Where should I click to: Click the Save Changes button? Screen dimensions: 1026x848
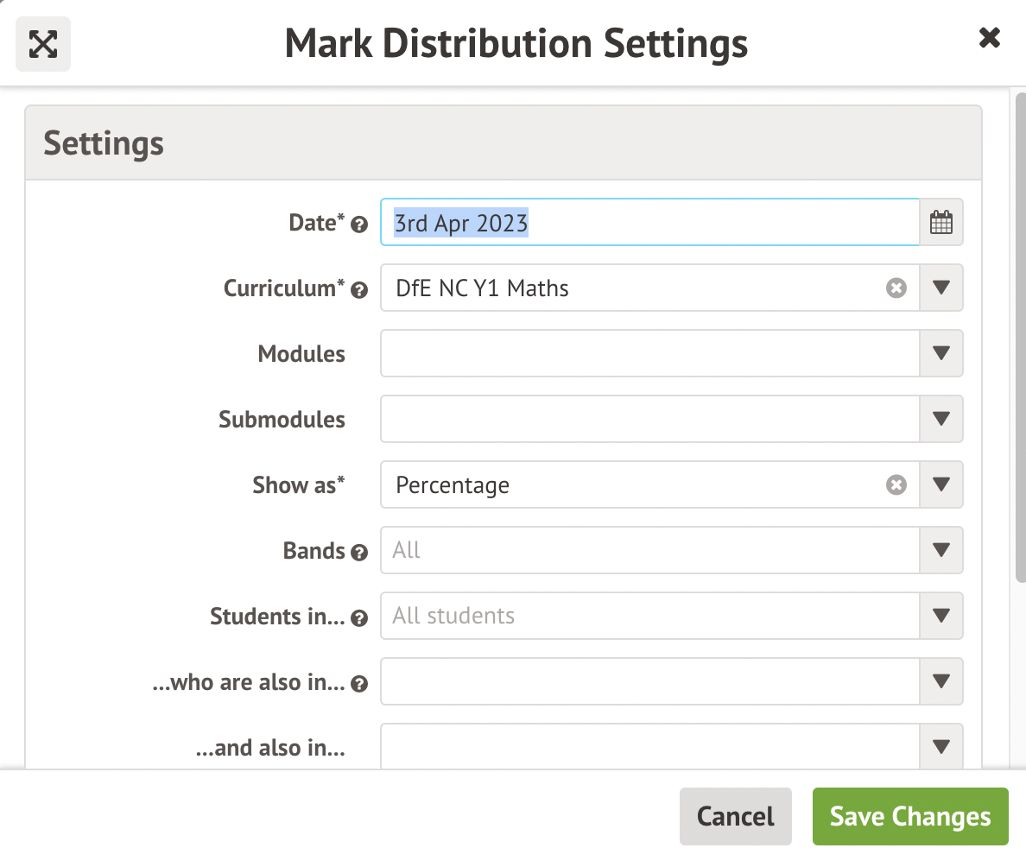point(910,817)
